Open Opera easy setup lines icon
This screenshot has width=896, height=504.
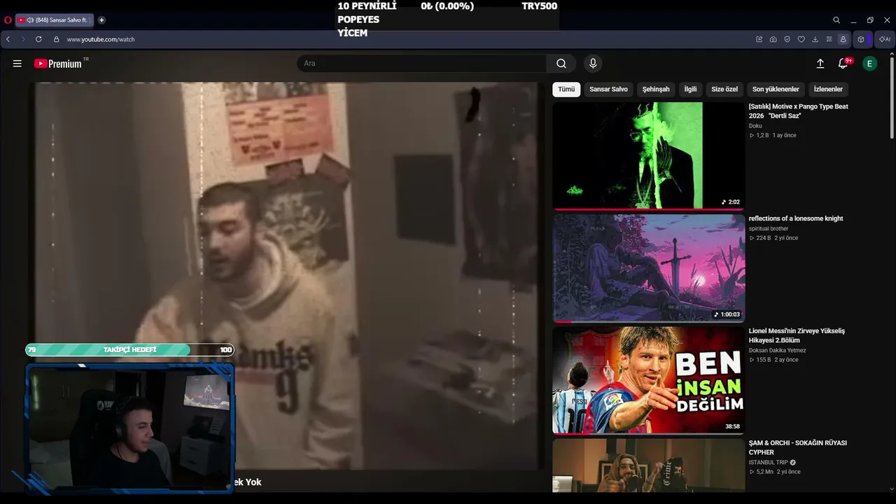pyautogui.click(x=829, y=39)
